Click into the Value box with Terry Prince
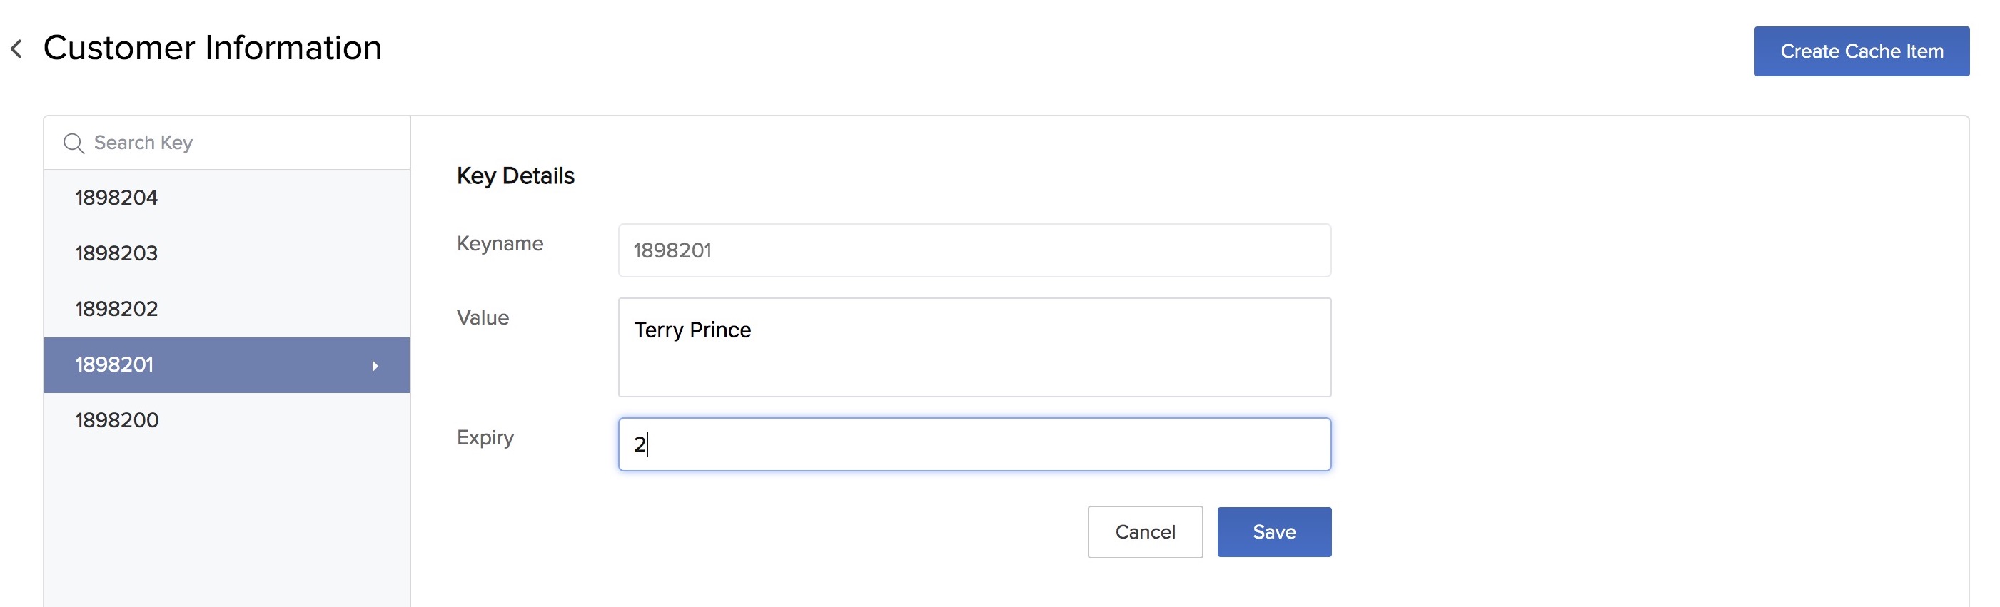The image size is (2000, 607). pos(974,347)
